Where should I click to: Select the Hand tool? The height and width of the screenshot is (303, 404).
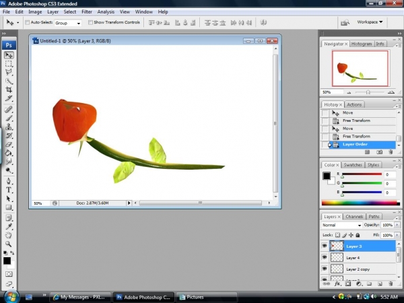[x=9, y=235]
